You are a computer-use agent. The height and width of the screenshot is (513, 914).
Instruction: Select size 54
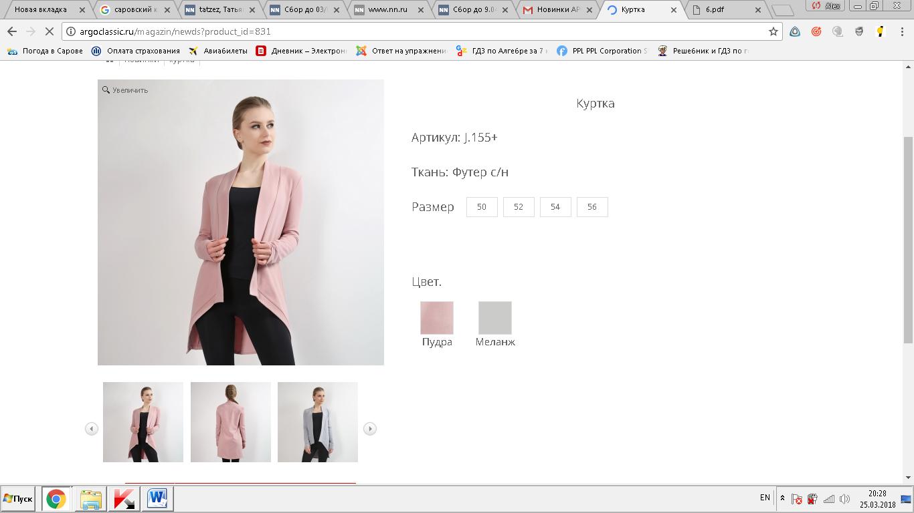point(555,207)
